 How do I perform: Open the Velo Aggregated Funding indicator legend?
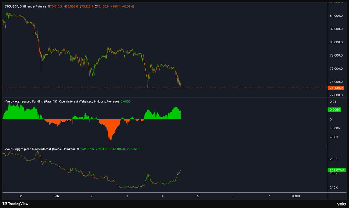coord(61,101)
